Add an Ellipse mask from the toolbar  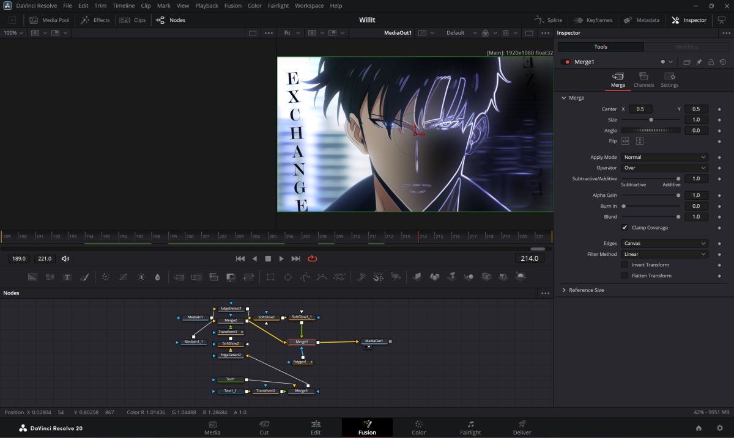point(287,277)
